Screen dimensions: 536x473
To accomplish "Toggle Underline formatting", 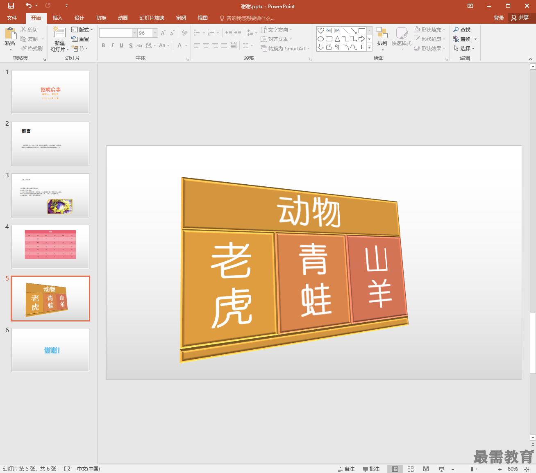I will pos(121,45).
